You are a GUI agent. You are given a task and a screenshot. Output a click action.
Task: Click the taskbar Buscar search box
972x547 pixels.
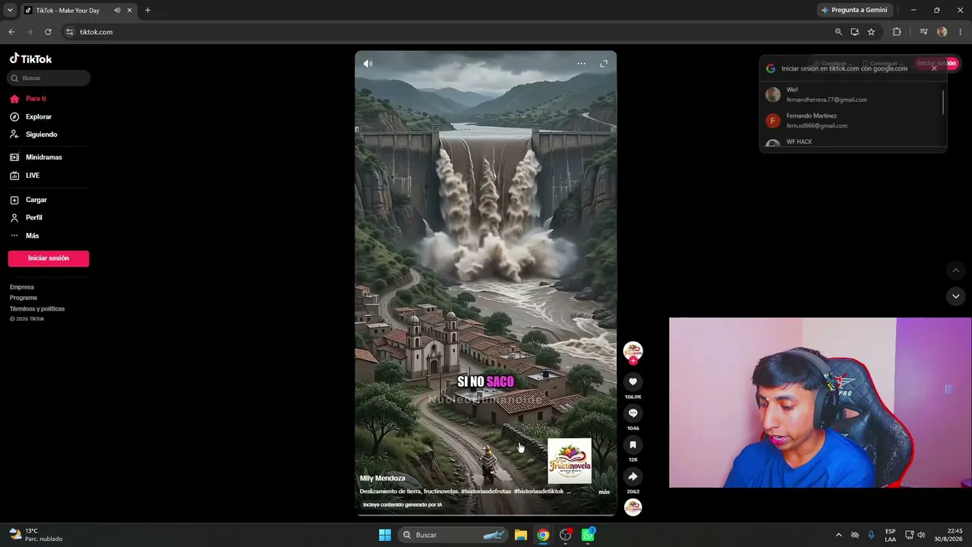pos(453,535)
